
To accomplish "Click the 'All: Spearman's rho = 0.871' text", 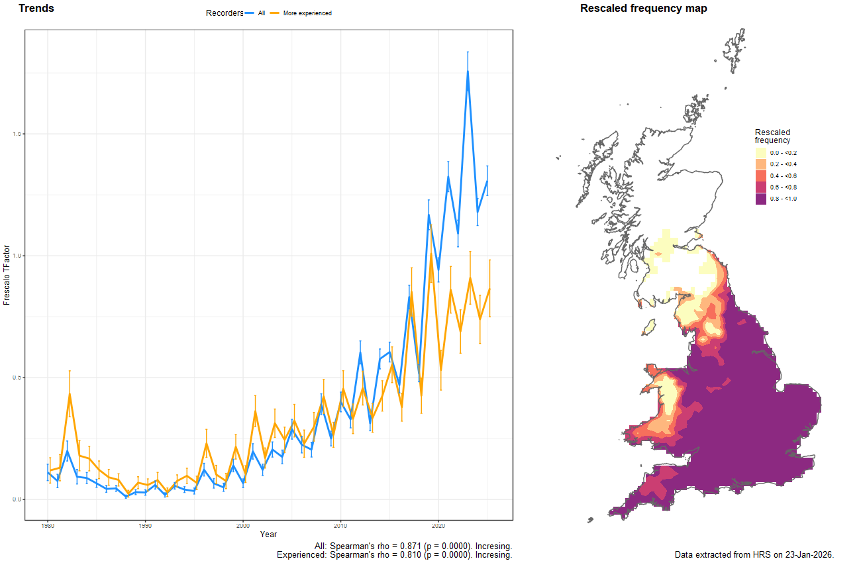I will click(413, 546).
